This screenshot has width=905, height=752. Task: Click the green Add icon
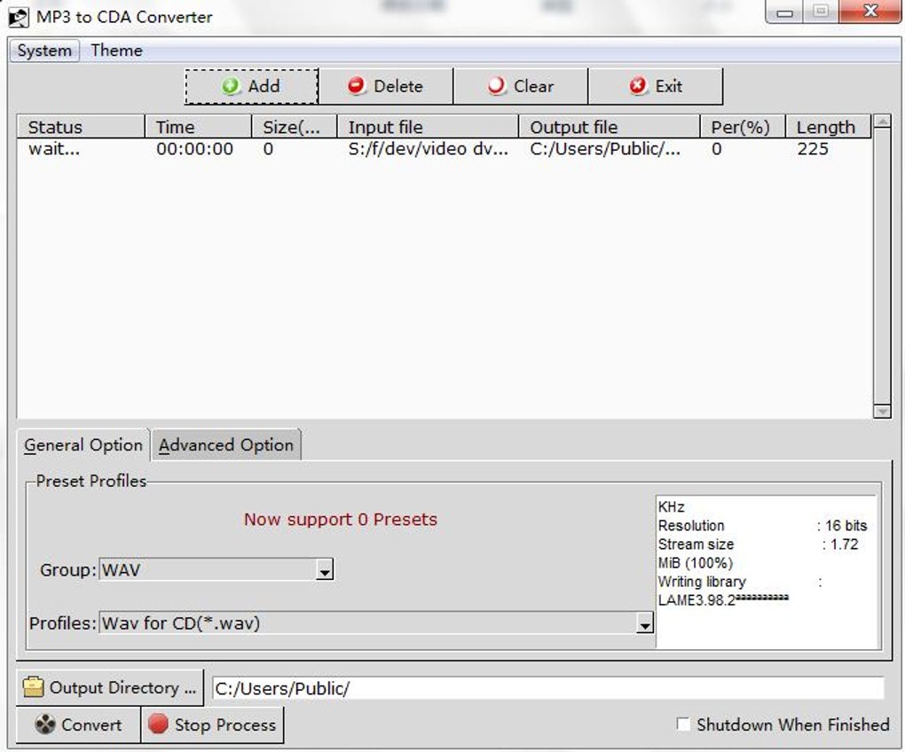(x=231, y=86)
